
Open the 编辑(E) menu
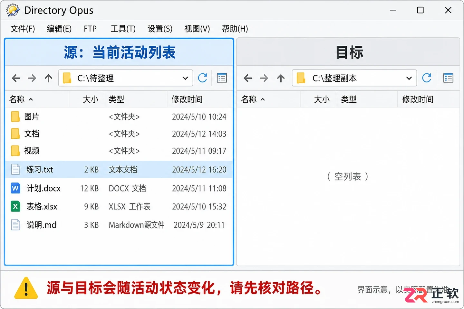coord(59,29)
